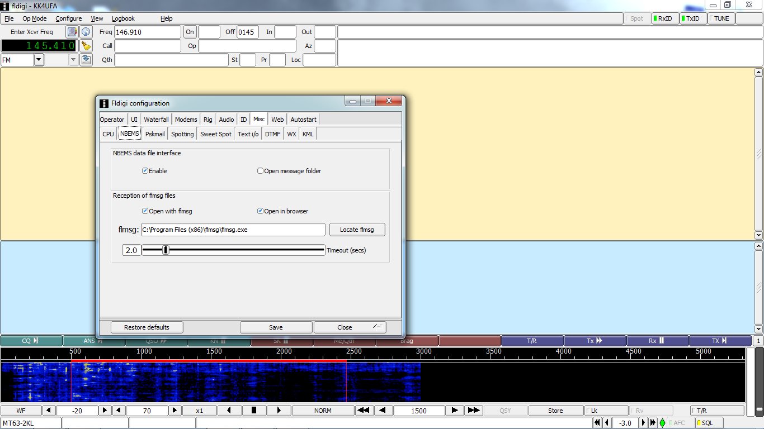Image resolution: width=764 pixels, height=429 pixels.
Task: Click the Call input field
Action: coord(148,46)
